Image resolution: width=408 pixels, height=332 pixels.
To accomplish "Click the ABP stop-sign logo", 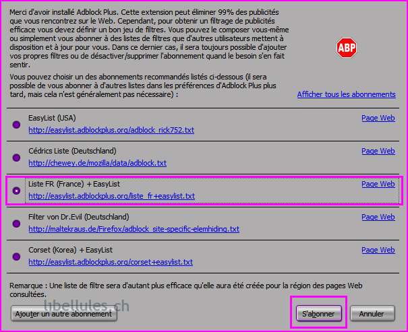I will (x=347, y=48).
